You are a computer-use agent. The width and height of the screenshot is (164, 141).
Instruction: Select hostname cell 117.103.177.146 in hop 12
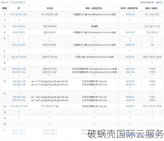[49, 106]
